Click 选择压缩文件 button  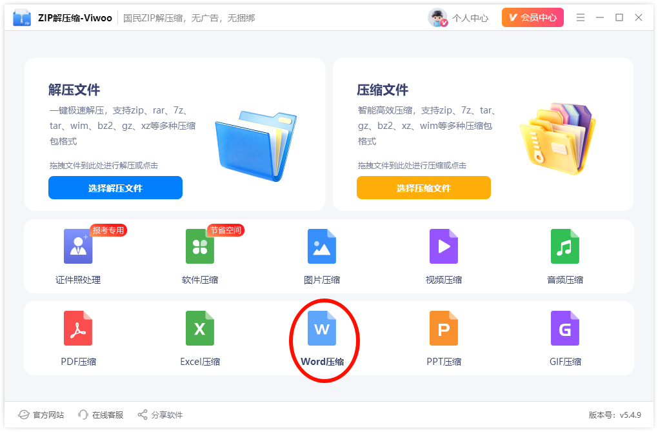point(424,188)
